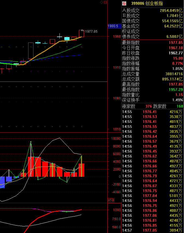184x233 pixels.
Task: Select tick row with volume 4871万
Action: coord(152,191)
